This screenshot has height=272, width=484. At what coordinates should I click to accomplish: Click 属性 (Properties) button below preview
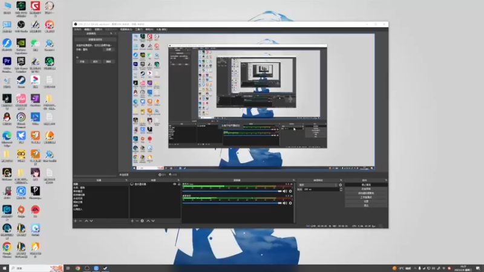pos(162,175)
